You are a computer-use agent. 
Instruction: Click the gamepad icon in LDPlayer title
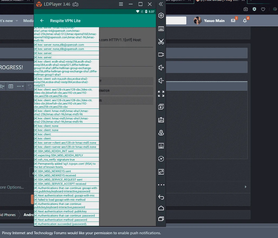click(x=75, y=4)
